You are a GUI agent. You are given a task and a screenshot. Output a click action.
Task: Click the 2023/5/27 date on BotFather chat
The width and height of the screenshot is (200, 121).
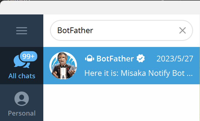point(175,59)
